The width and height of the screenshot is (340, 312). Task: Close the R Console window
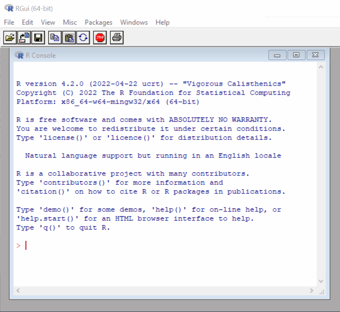tap(316, 55)
